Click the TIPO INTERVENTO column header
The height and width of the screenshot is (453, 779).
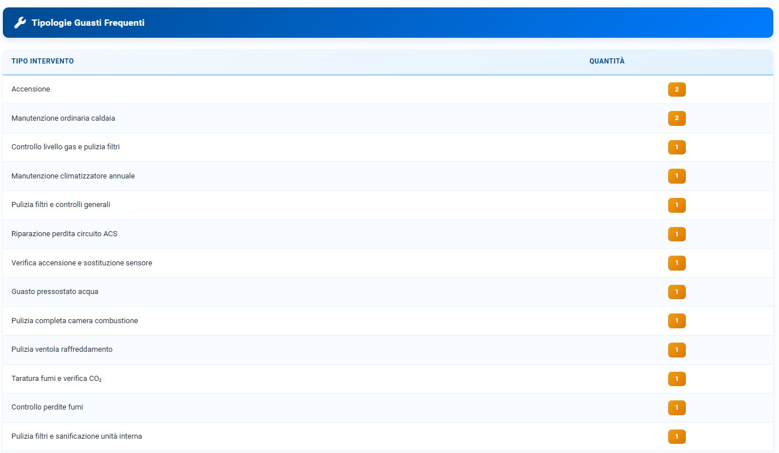pos(42,61)
